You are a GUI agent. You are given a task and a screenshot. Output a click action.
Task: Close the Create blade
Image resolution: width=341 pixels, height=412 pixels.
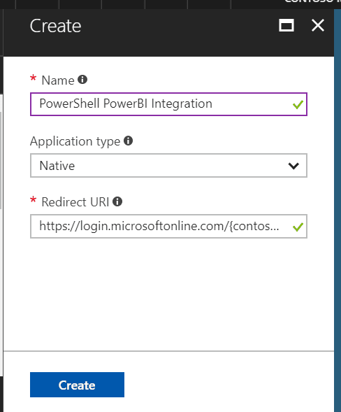tap(318, 25)
